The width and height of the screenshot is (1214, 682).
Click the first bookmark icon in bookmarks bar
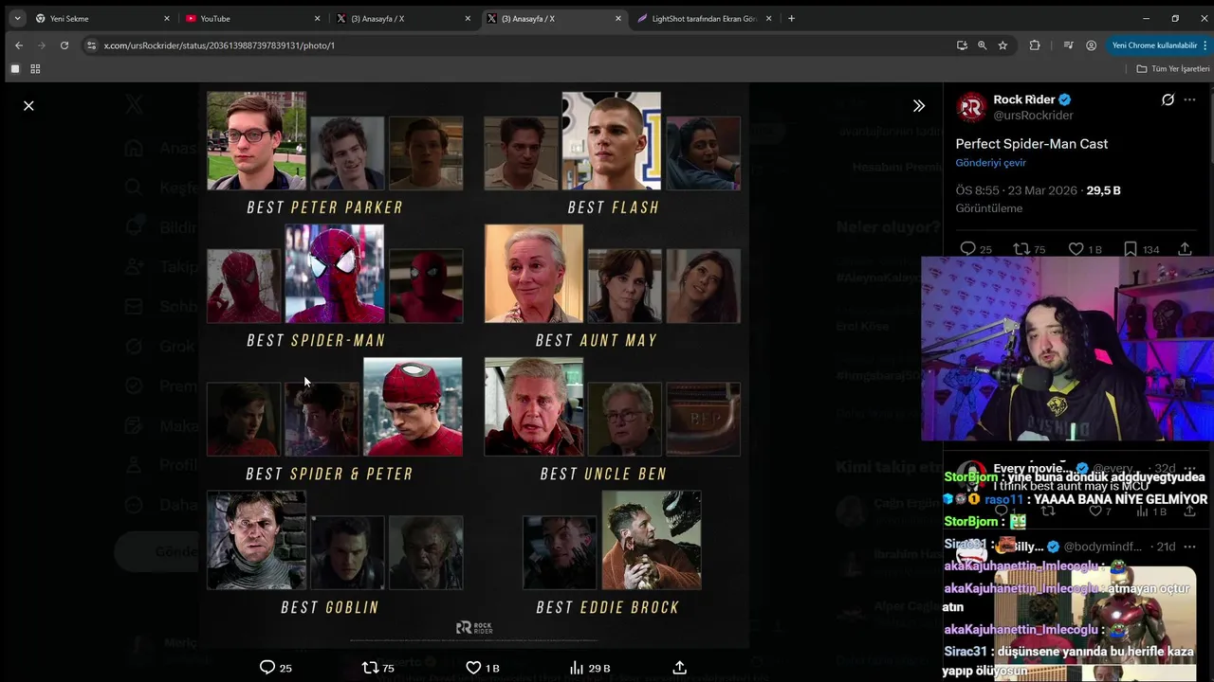15,68
